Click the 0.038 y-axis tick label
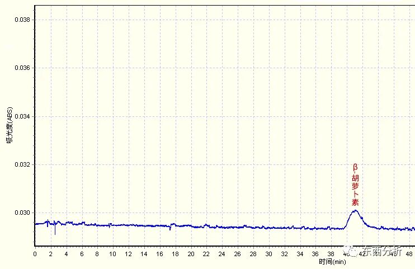The width and height of the screenshot is (415, 269). click(x=21, y=20)
